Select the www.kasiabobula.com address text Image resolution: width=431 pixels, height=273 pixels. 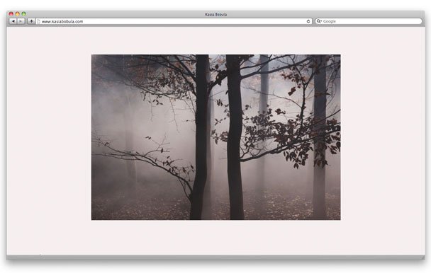[62, 21]
